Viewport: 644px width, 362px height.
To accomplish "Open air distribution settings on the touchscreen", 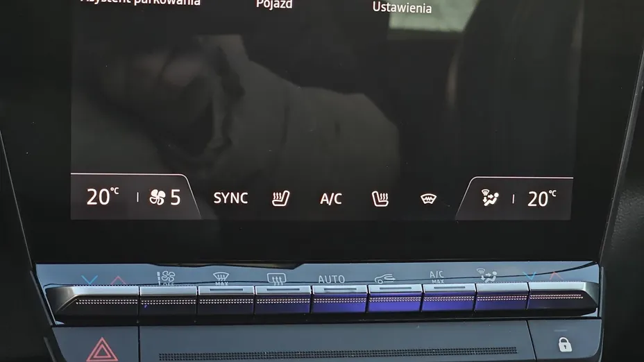I will tap(491, 199).
